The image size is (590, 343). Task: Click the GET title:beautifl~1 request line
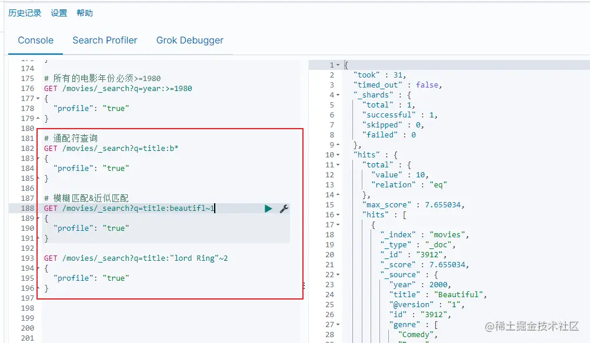tap(129, 208)
